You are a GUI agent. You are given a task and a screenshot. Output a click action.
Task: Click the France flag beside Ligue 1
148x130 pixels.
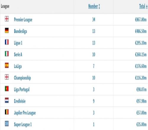7,42
